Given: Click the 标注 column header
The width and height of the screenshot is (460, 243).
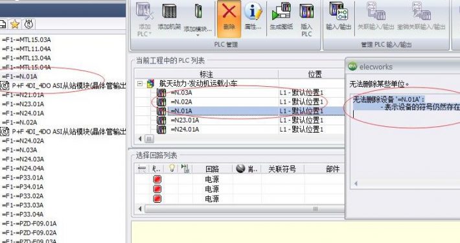Looking at the screenshot, I should point(206,74).
